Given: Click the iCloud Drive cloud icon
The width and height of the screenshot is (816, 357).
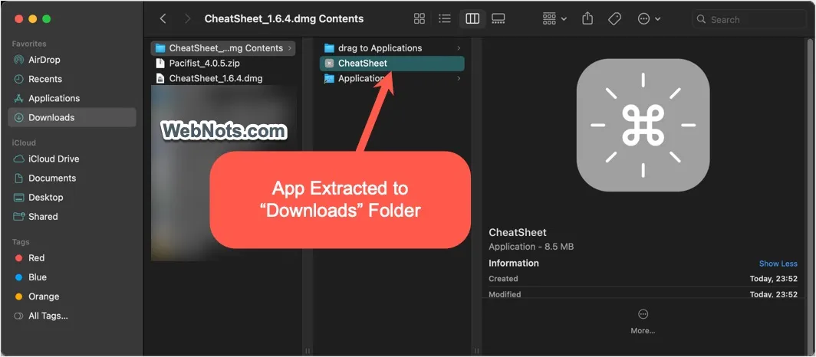Looking at the screenshot, I should pyautogui.click(x=18, y=159).
